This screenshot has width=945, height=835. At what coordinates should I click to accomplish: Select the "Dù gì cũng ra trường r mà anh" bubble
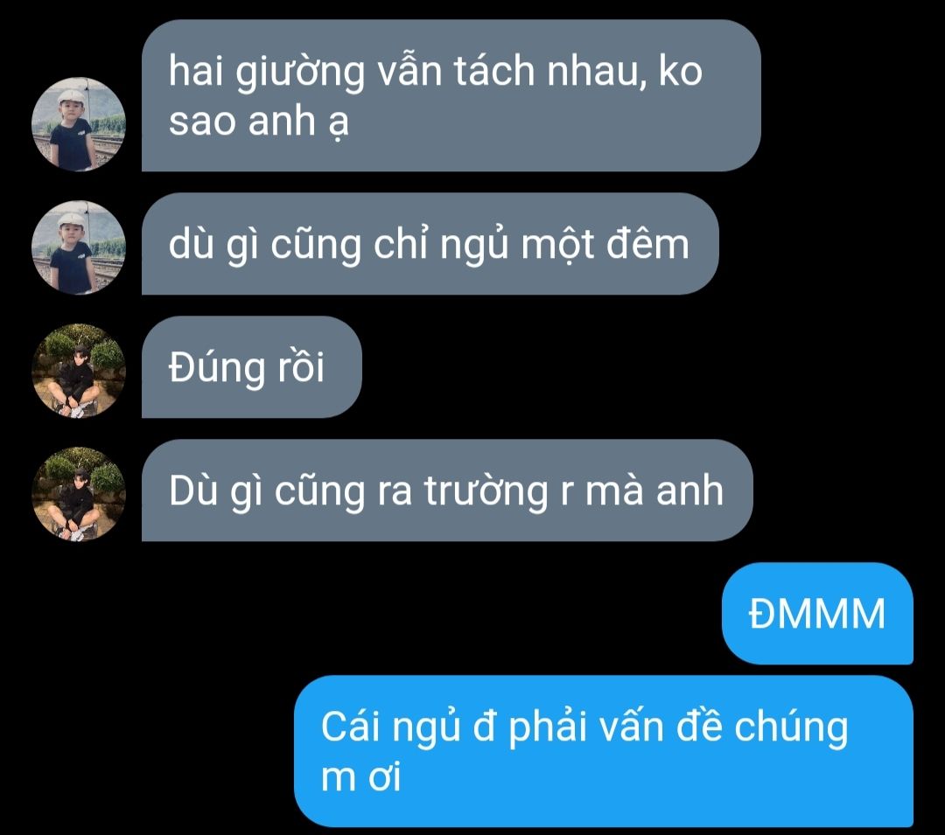[x=447, y=491]
